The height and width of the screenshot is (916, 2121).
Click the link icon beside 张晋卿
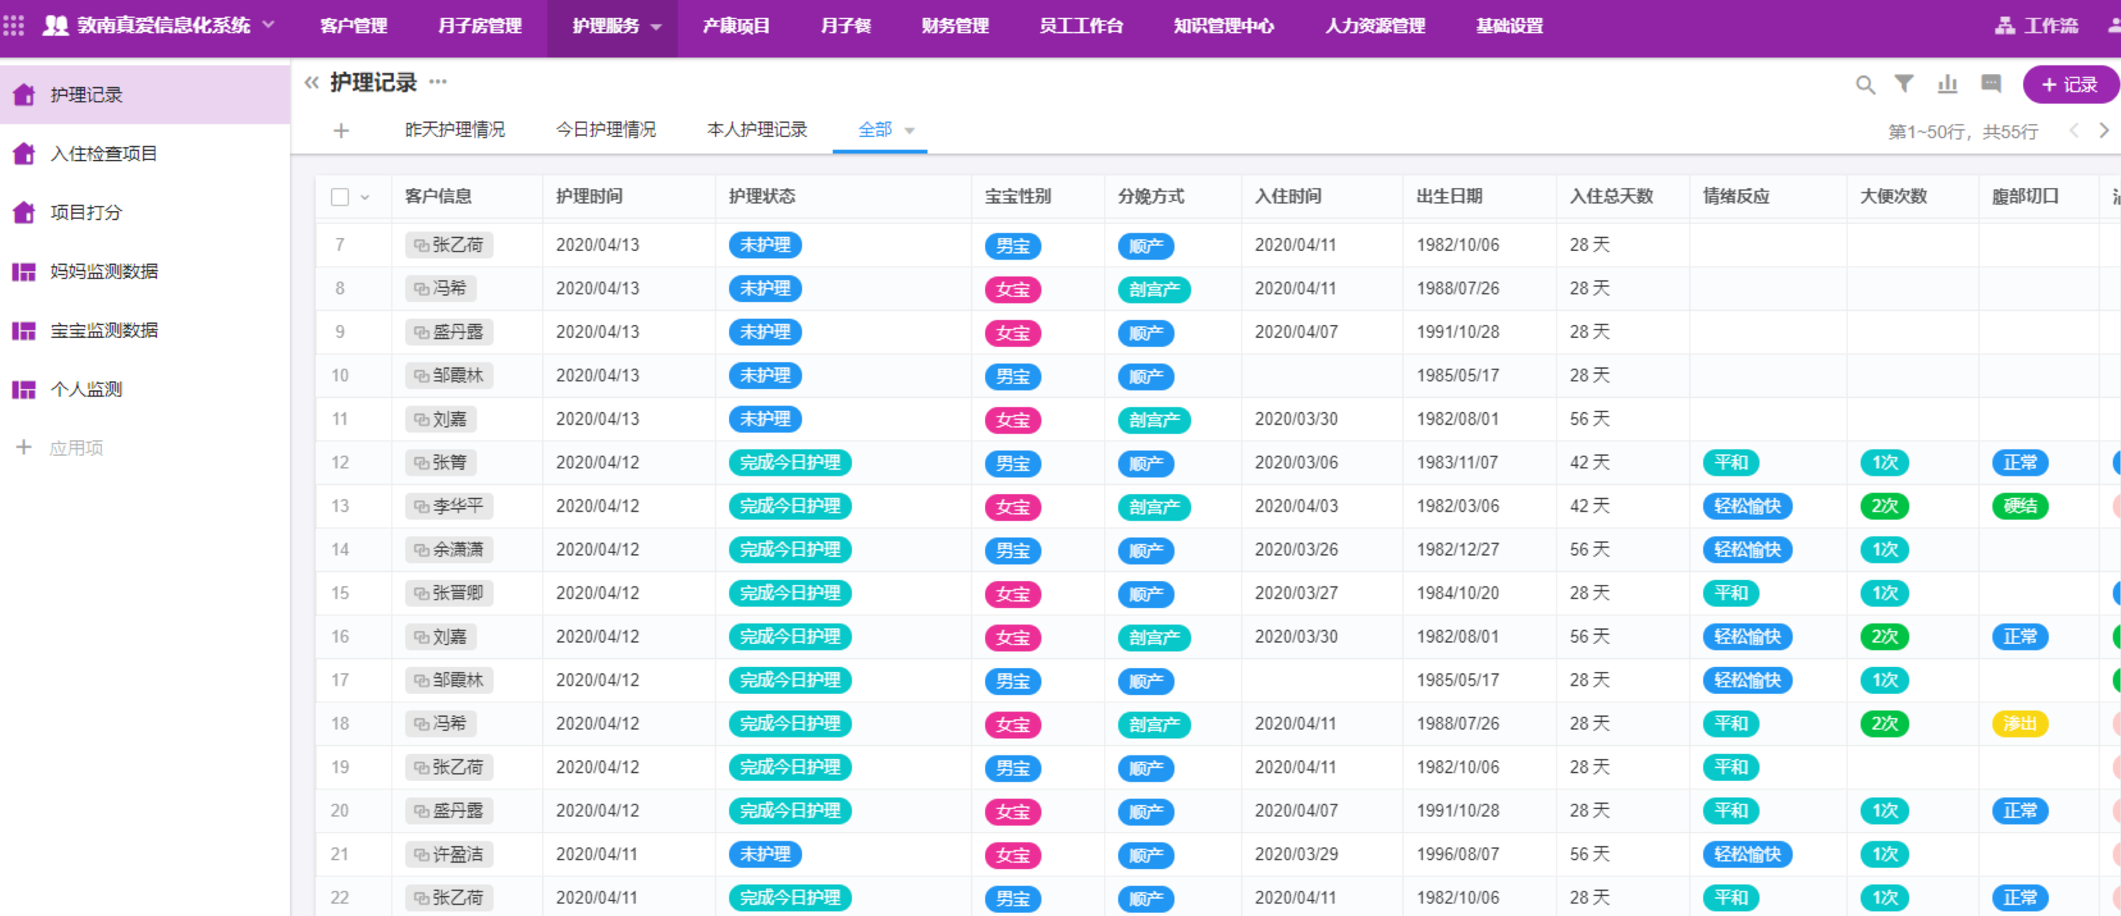[421, 593]
